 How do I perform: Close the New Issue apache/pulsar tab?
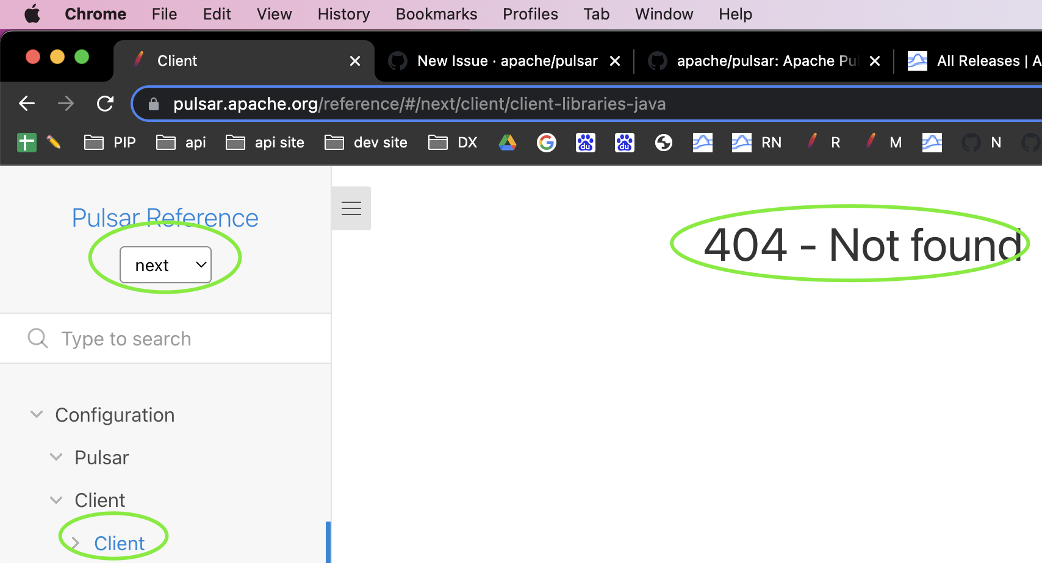615,61
